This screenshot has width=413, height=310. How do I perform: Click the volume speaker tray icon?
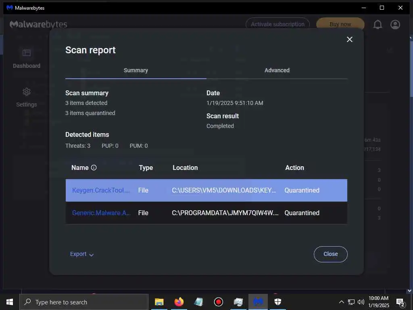click(361, 302)
